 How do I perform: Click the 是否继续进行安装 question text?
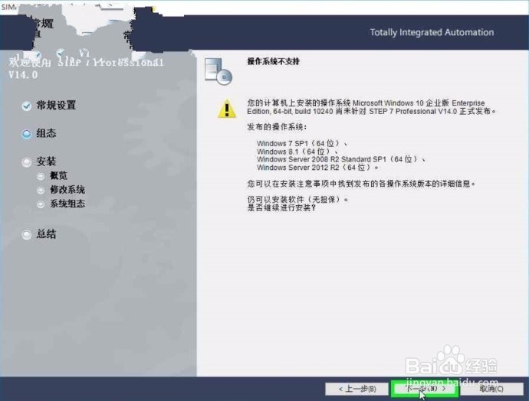click(281, 207)
